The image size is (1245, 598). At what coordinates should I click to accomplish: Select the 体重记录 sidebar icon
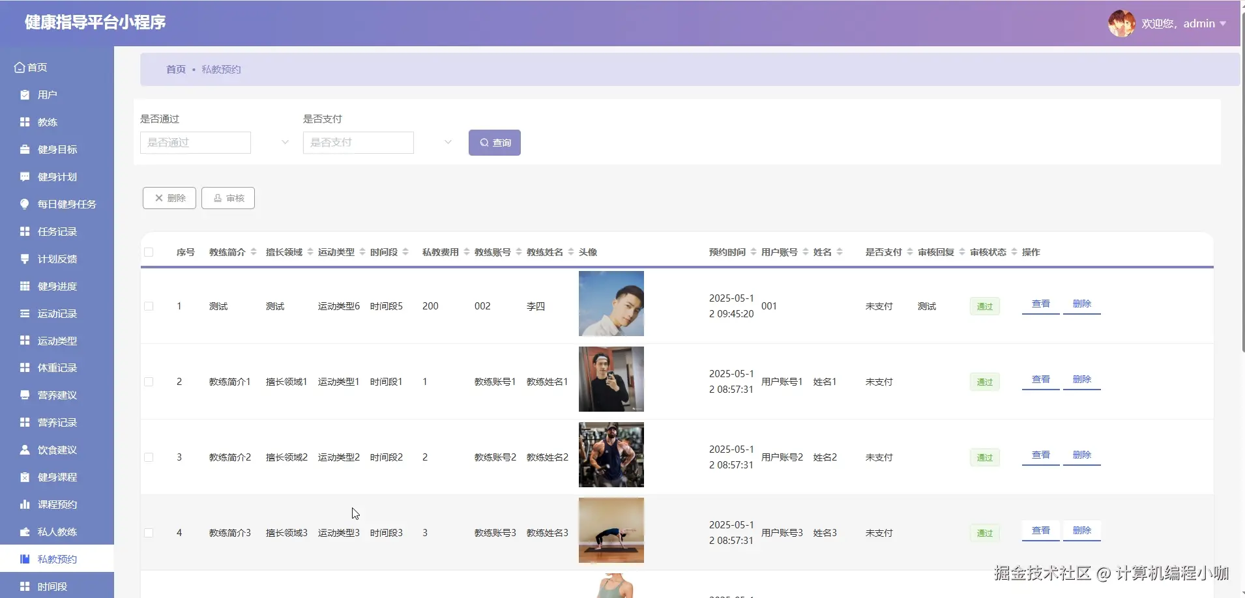(x=24, y=367)
